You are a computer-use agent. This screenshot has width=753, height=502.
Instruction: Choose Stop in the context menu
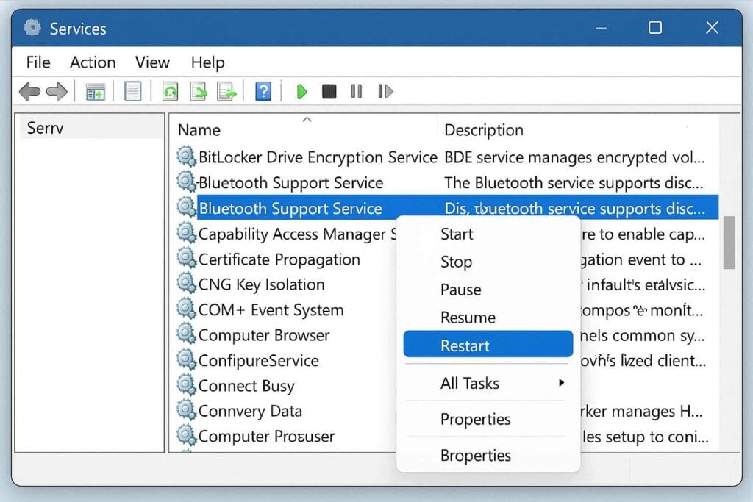pos(456,262)
